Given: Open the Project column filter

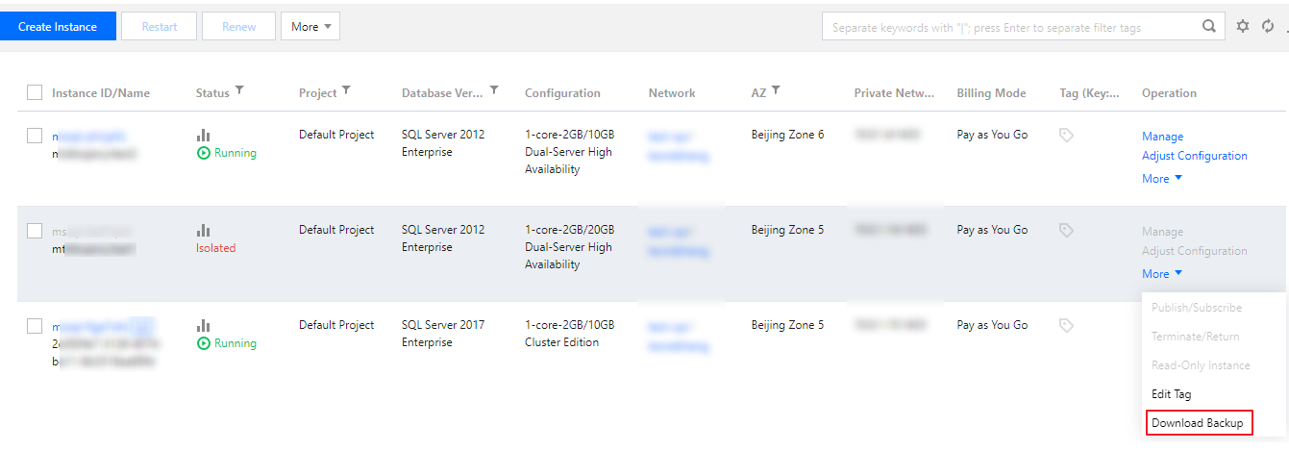Looking at the screenshot, I should coord(346,91).
